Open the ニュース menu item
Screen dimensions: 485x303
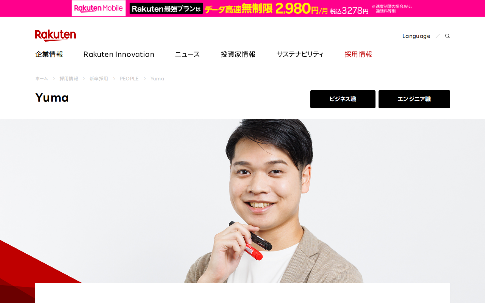[x=187, y=54]
